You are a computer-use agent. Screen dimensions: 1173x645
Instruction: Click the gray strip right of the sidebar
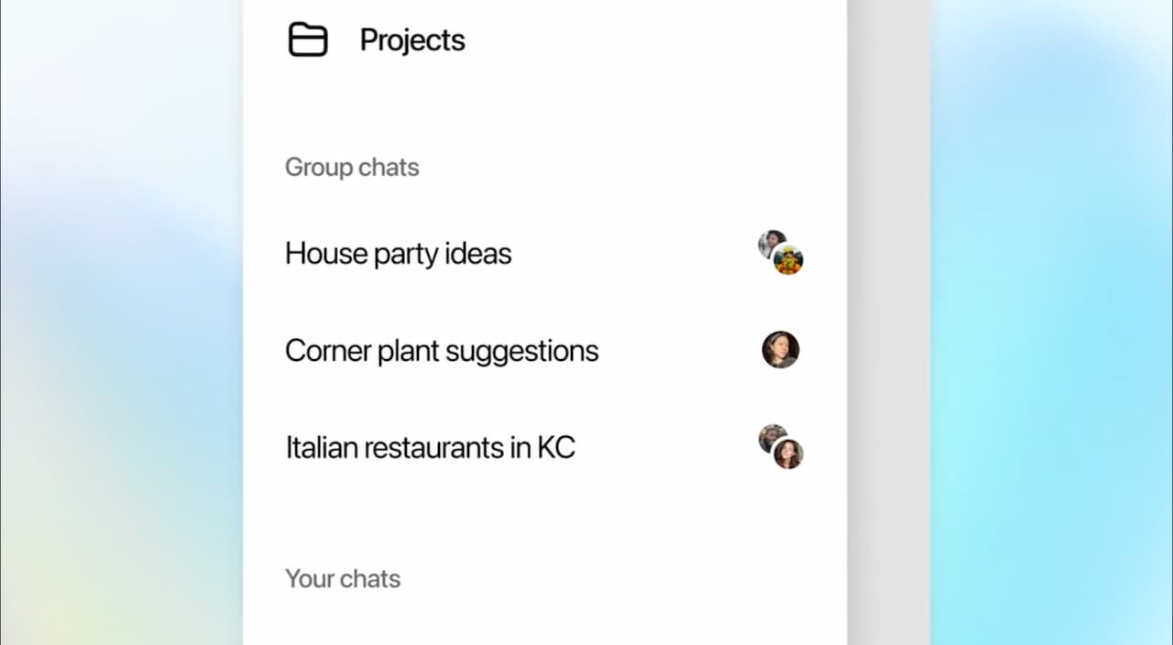(888, 321)
